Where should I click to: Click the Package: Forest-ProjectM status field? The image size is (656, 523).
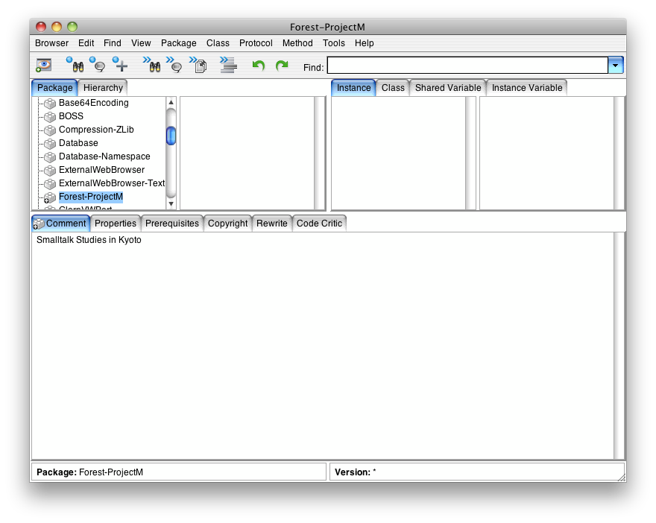[179, 472]
